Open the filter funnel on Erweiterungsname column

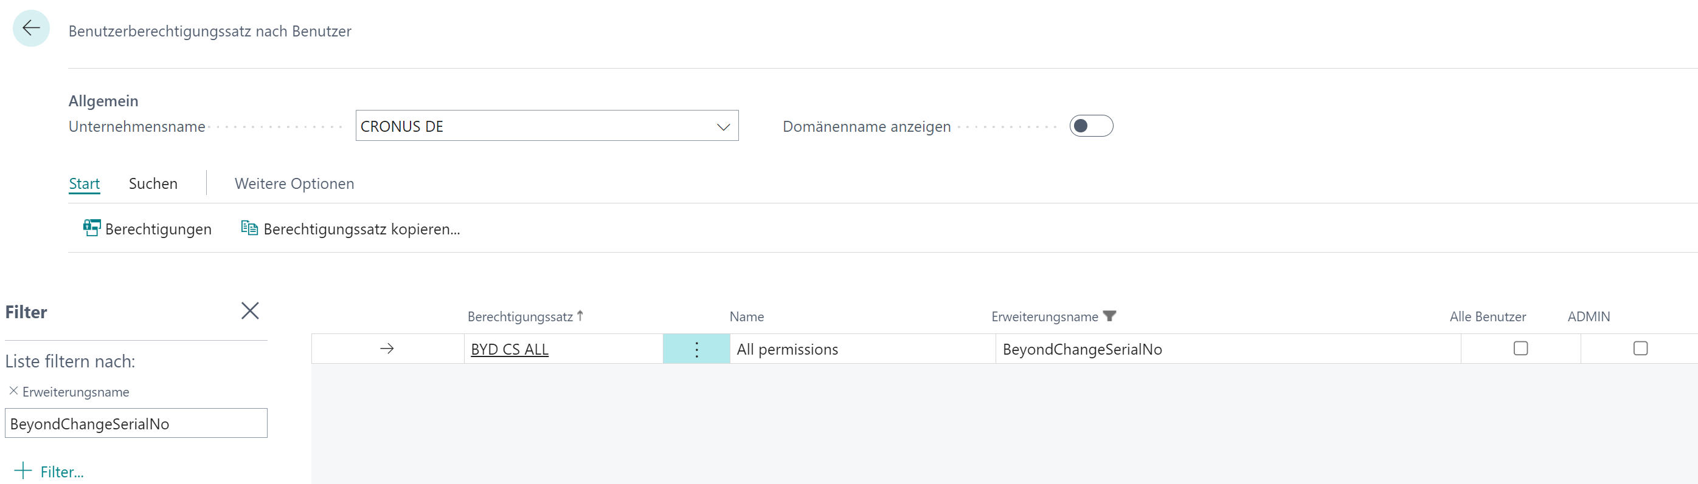point(1111,316)
